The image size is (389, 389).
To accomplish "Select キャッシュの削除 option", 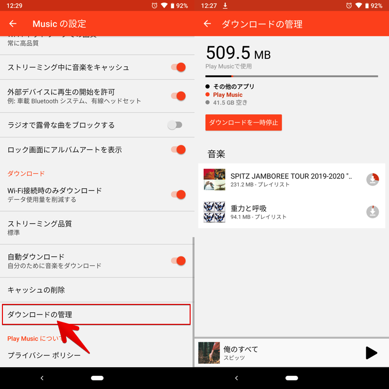I will pyautogui.click(x=96, y=290).
